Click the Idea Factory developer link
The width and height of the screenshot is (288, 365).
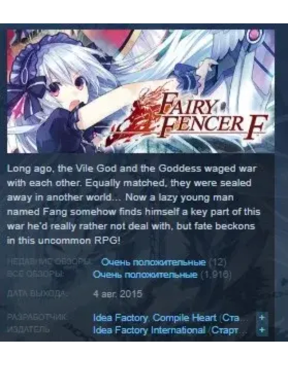click(x=120, y=318)
